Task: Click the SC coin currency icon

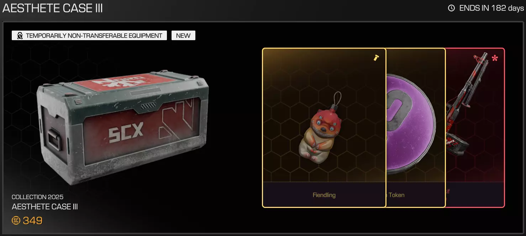Action: pyautogui.click(x=16, y=220)
